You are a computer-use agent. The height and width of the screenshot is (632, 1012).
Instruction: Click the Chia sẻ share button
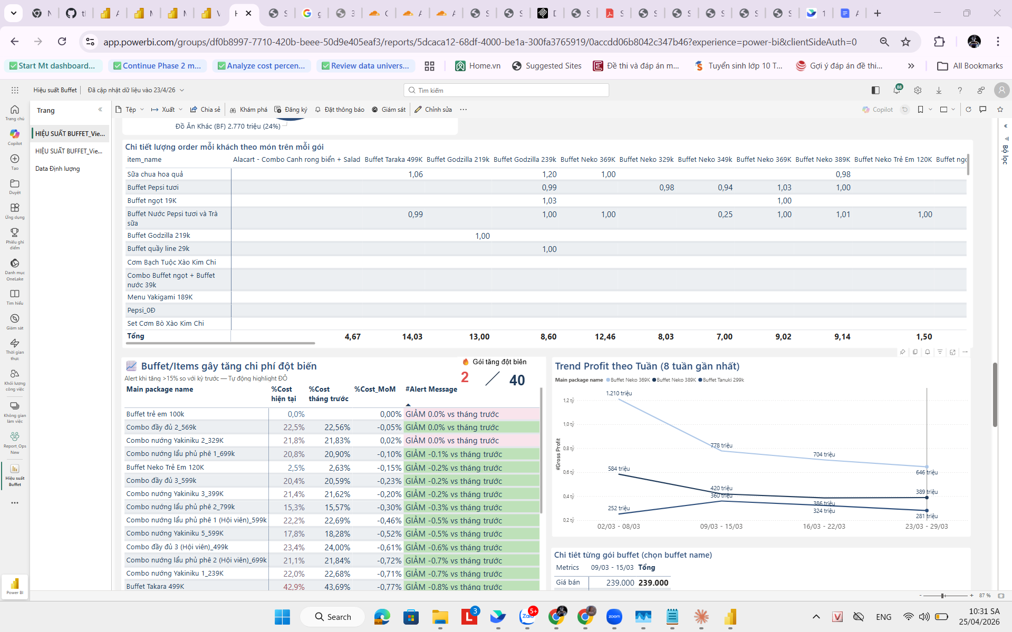(x=205, y=110)
